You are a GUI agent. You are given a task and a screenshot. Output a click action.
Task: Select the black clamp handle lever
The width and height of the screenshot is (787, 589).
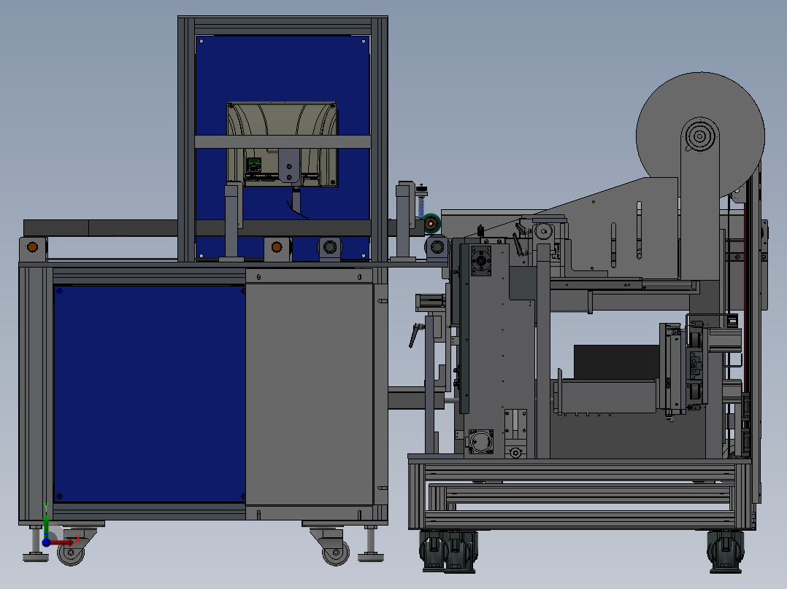point(417,335)
